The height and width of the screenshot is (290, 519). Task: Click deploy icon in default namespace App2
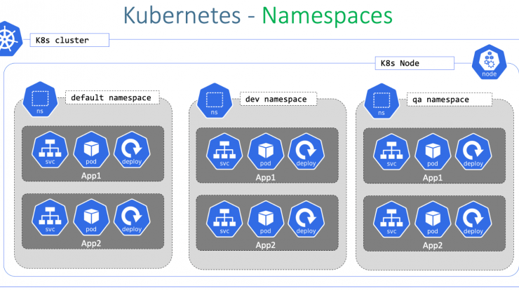pos(132,217)
